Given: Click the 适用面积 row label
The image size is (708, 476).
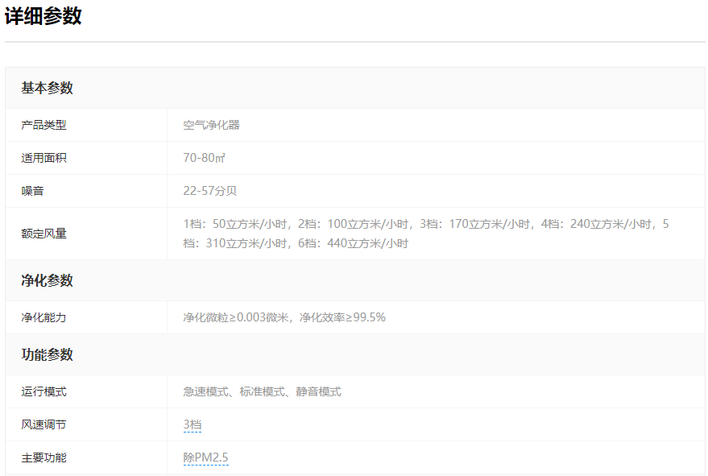Looking at the screenshot, I should pyautogui.click(x=43, y=158).
